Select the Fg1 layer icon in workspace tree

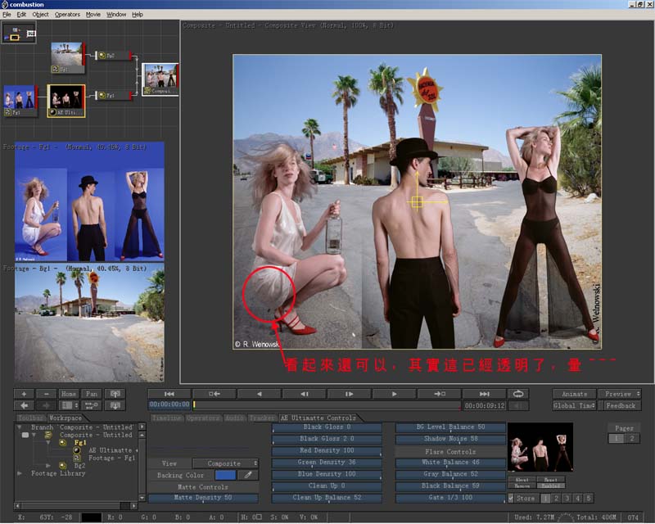click(x=63, y=442)
